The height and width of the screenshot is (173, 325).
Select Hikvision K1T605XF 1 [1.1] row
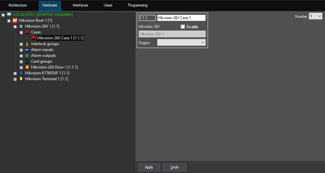tap(47, 73)
